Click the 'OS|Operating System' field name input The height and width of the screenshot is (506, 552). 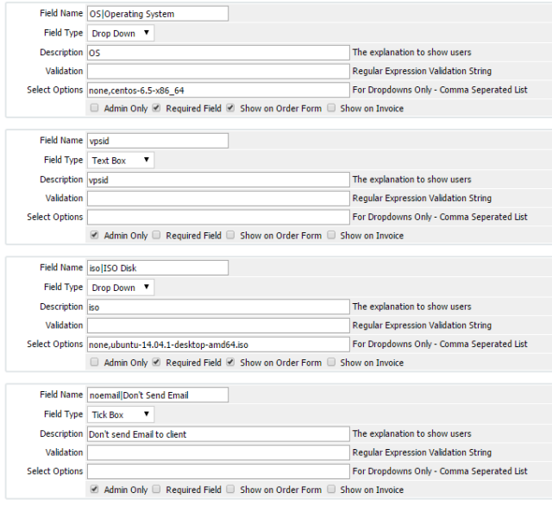(x=158, y=14)
